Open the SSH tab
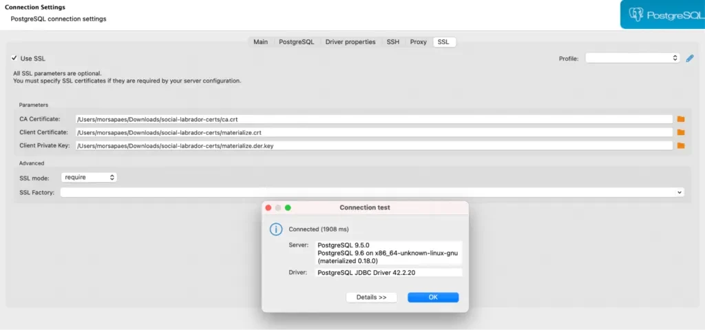Screen dimensions: 705x330 (392, 42)
